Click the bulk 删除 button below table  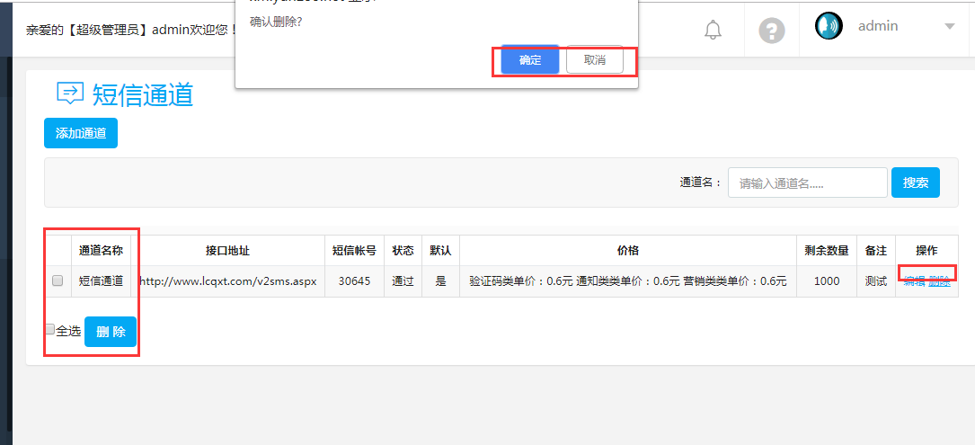[x=111, y=332]
